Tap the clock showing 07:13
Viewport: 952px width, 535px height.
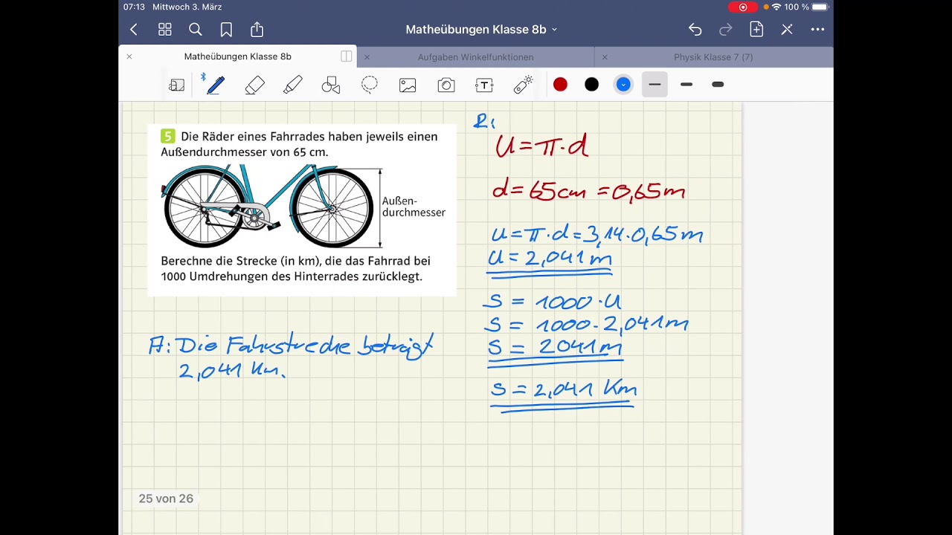click(x=134, y=7)
